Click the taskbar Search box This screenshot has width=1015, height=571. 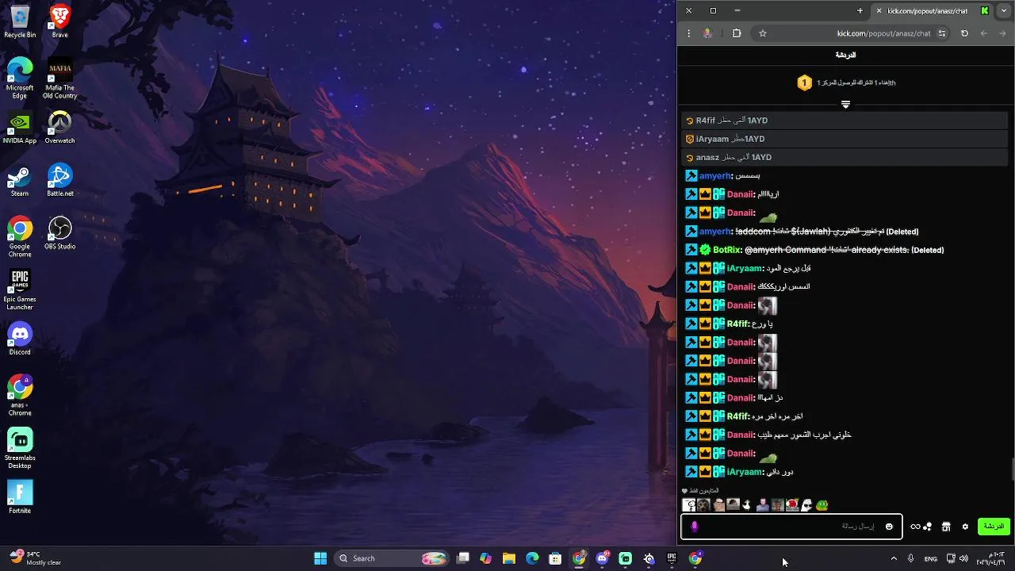point(392,558)
